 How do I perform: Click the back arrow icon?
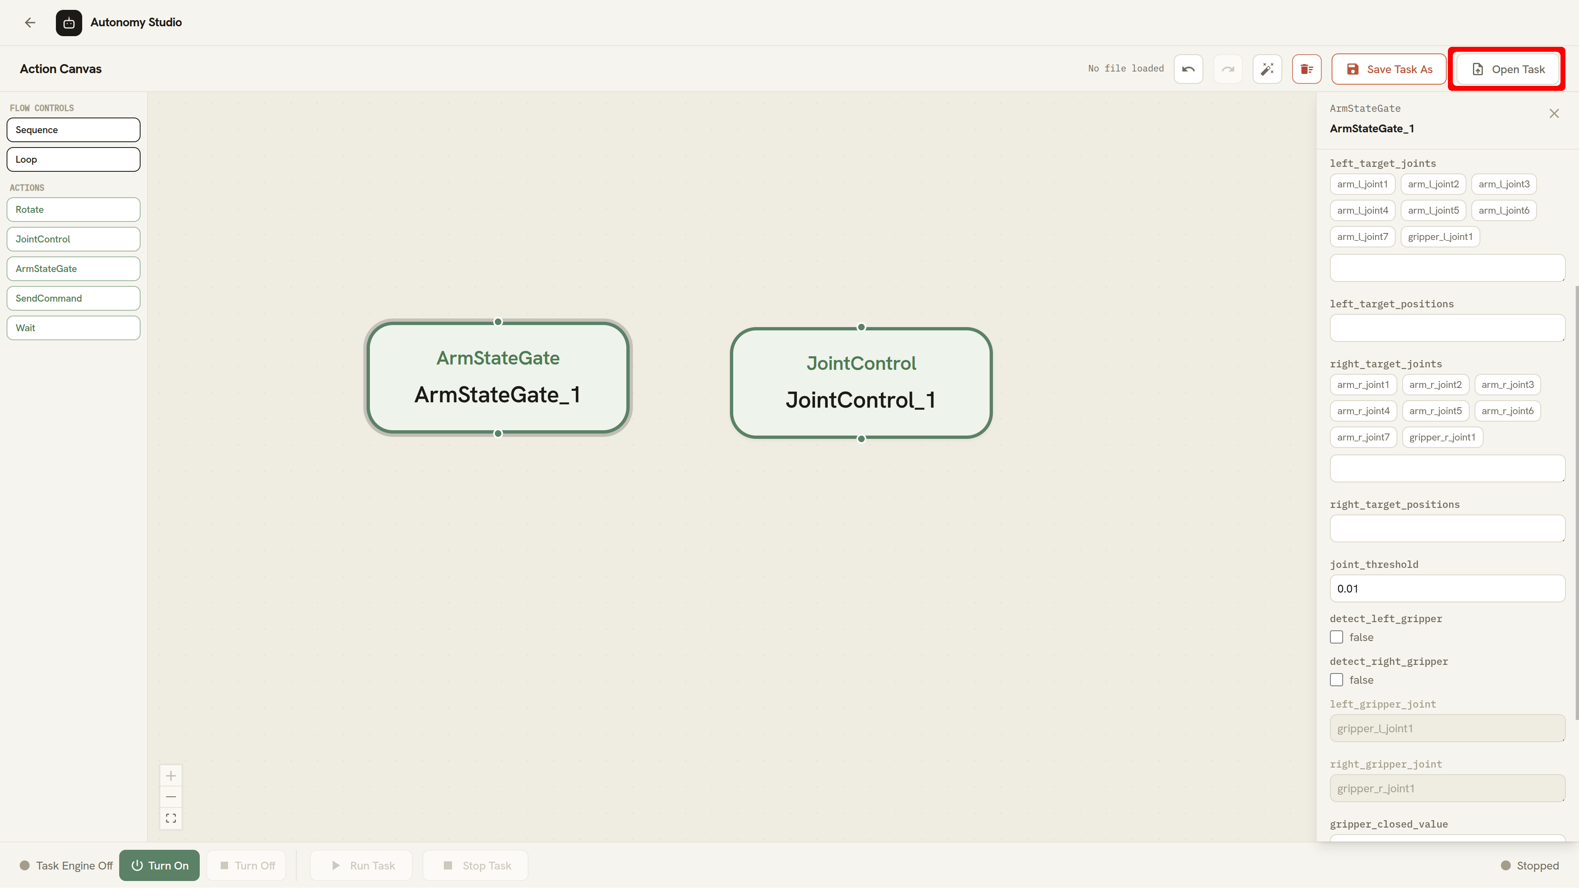point(30,23)
